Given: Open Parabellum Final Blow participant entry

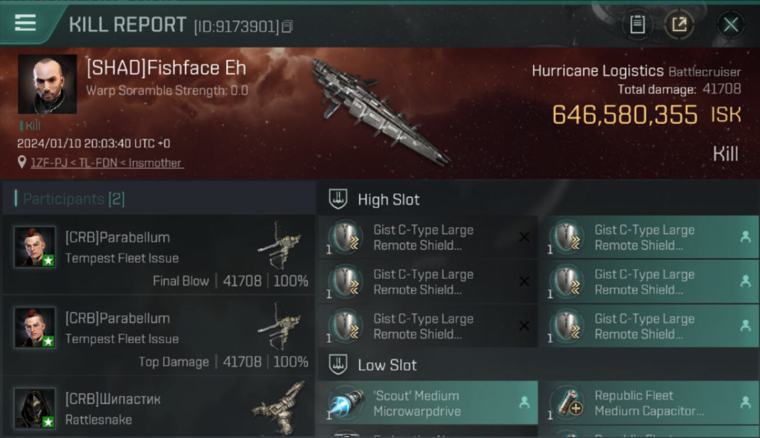Looking at the screenshot, I should click(x=158, y=255).
